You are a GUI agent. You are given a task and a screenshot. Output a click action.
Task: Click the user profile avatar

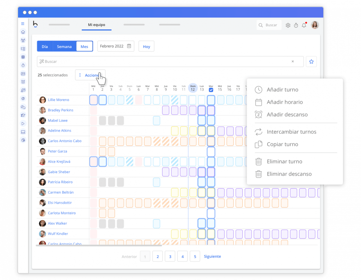click(x=315, y=25)
